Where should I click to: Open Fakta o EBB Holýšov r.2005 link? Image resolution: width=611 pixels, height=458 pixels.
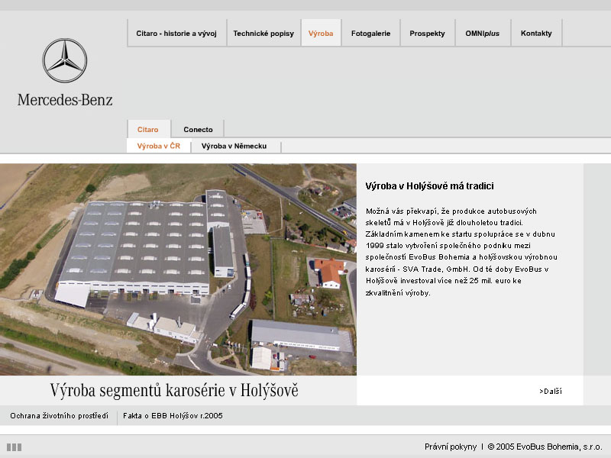[x=173, y=415]
